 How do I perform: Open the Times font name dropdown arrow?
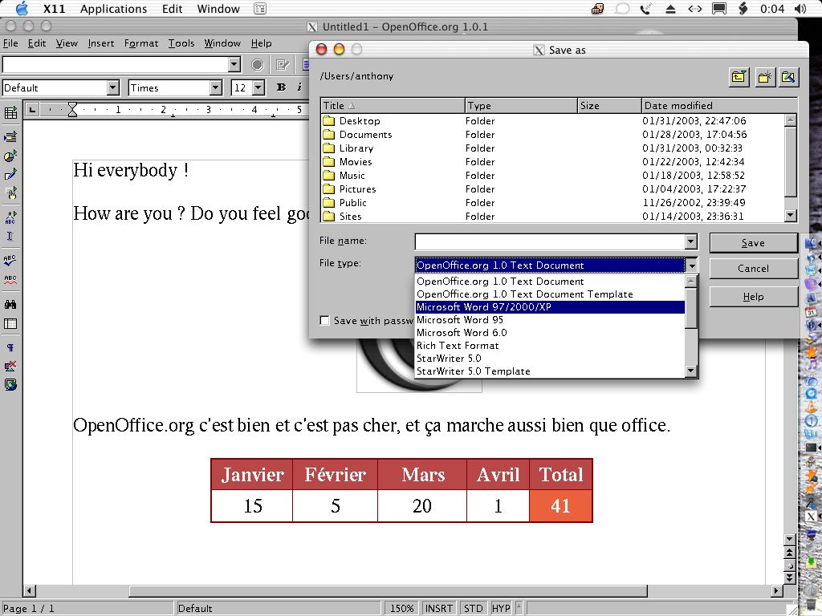click(x=215, y=87)
